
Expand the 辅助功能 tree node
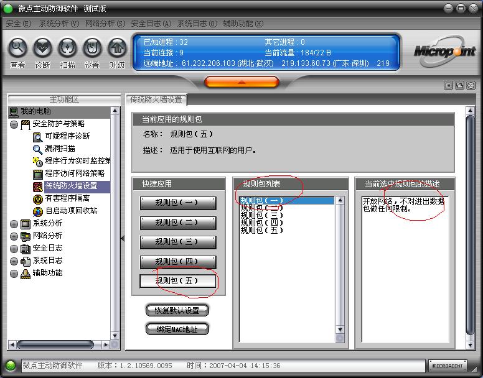[x=14, y=274]
